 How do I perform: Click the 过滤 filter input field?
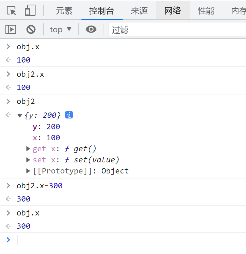tap(177, 30)
